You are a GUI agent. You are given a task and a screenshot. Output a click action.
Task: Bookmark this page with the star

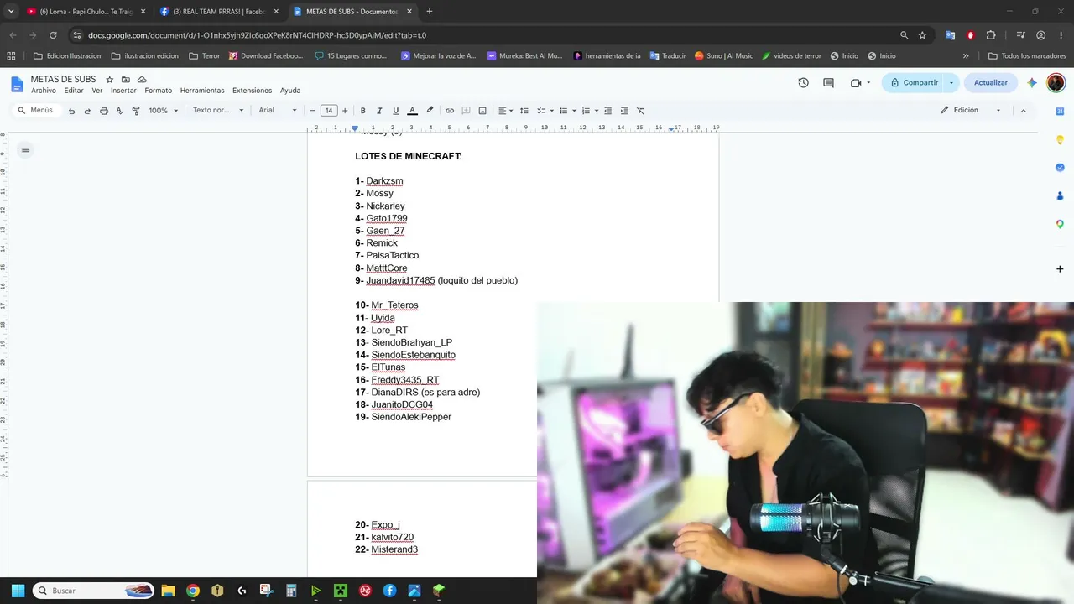(922, 35)
